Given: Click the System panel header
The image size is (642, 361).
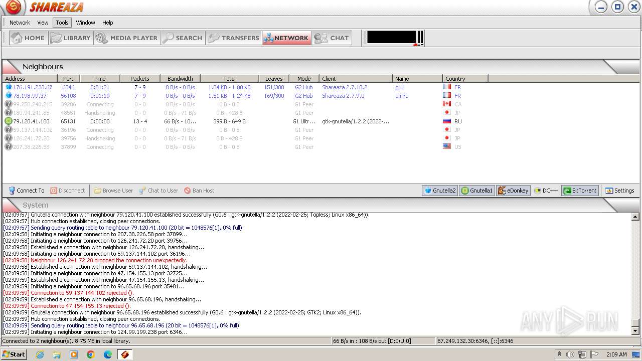Looking at the screenshot, I should pos(321,205).
